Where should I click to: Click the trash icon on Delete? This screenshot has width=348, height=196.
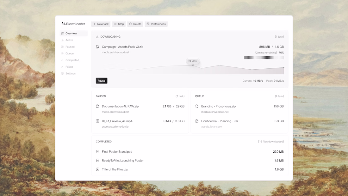[130, 24]
